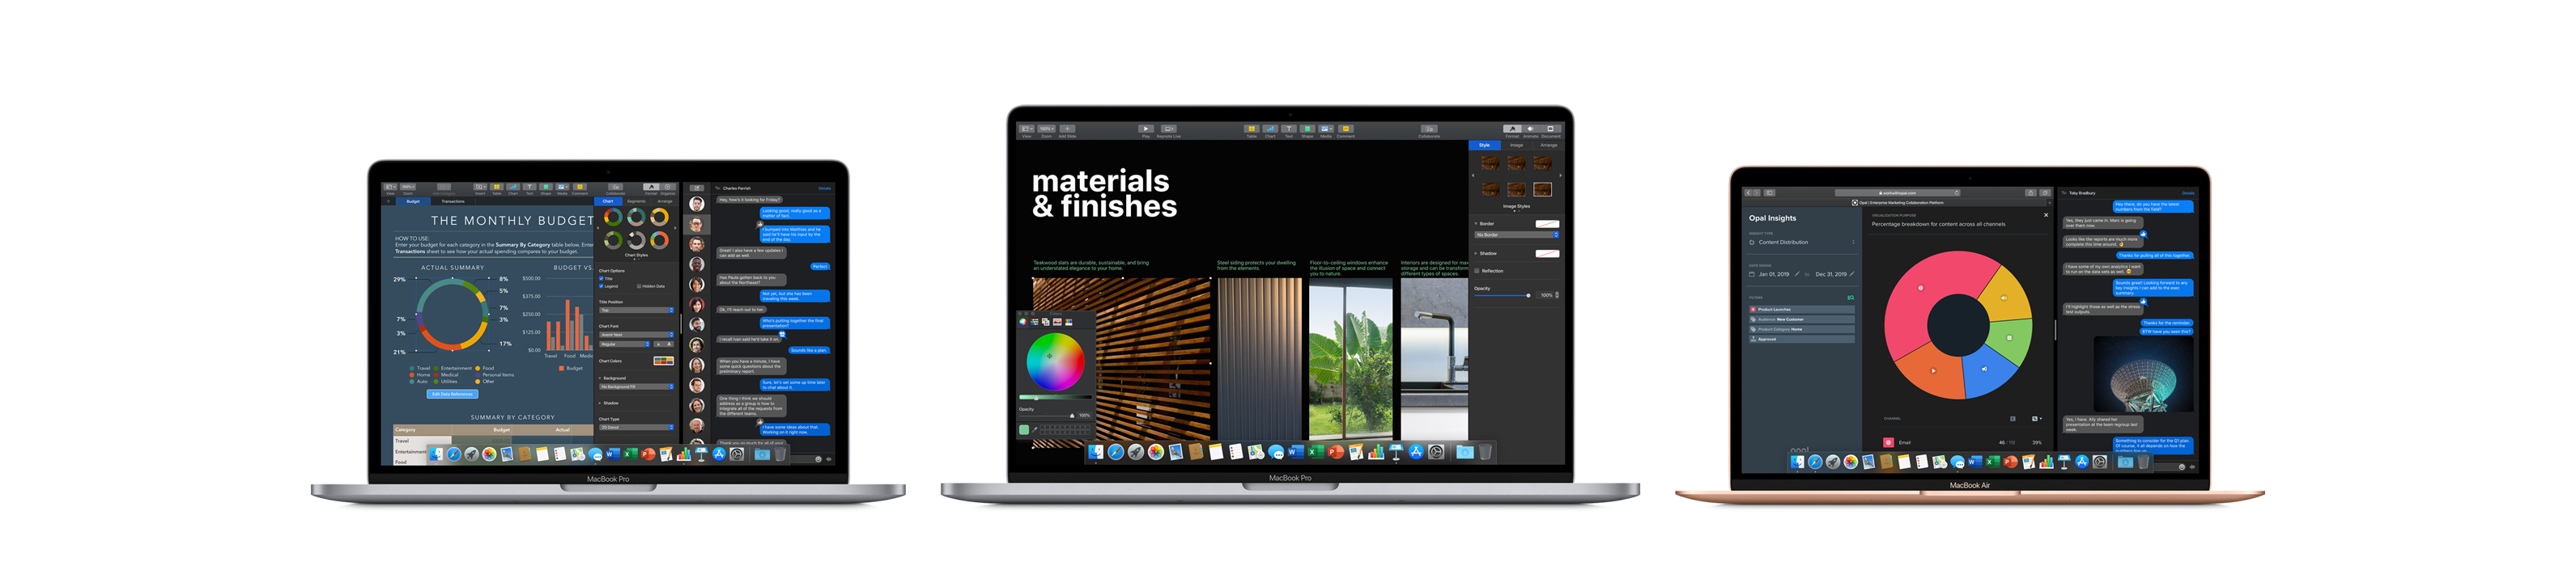Switch to the Segments tab in Numbers

tap(636, 201)
